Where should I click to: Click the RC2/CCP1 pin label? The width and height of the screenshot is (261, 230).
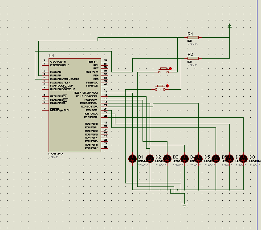pyautogui.click(x=90, y=100)
